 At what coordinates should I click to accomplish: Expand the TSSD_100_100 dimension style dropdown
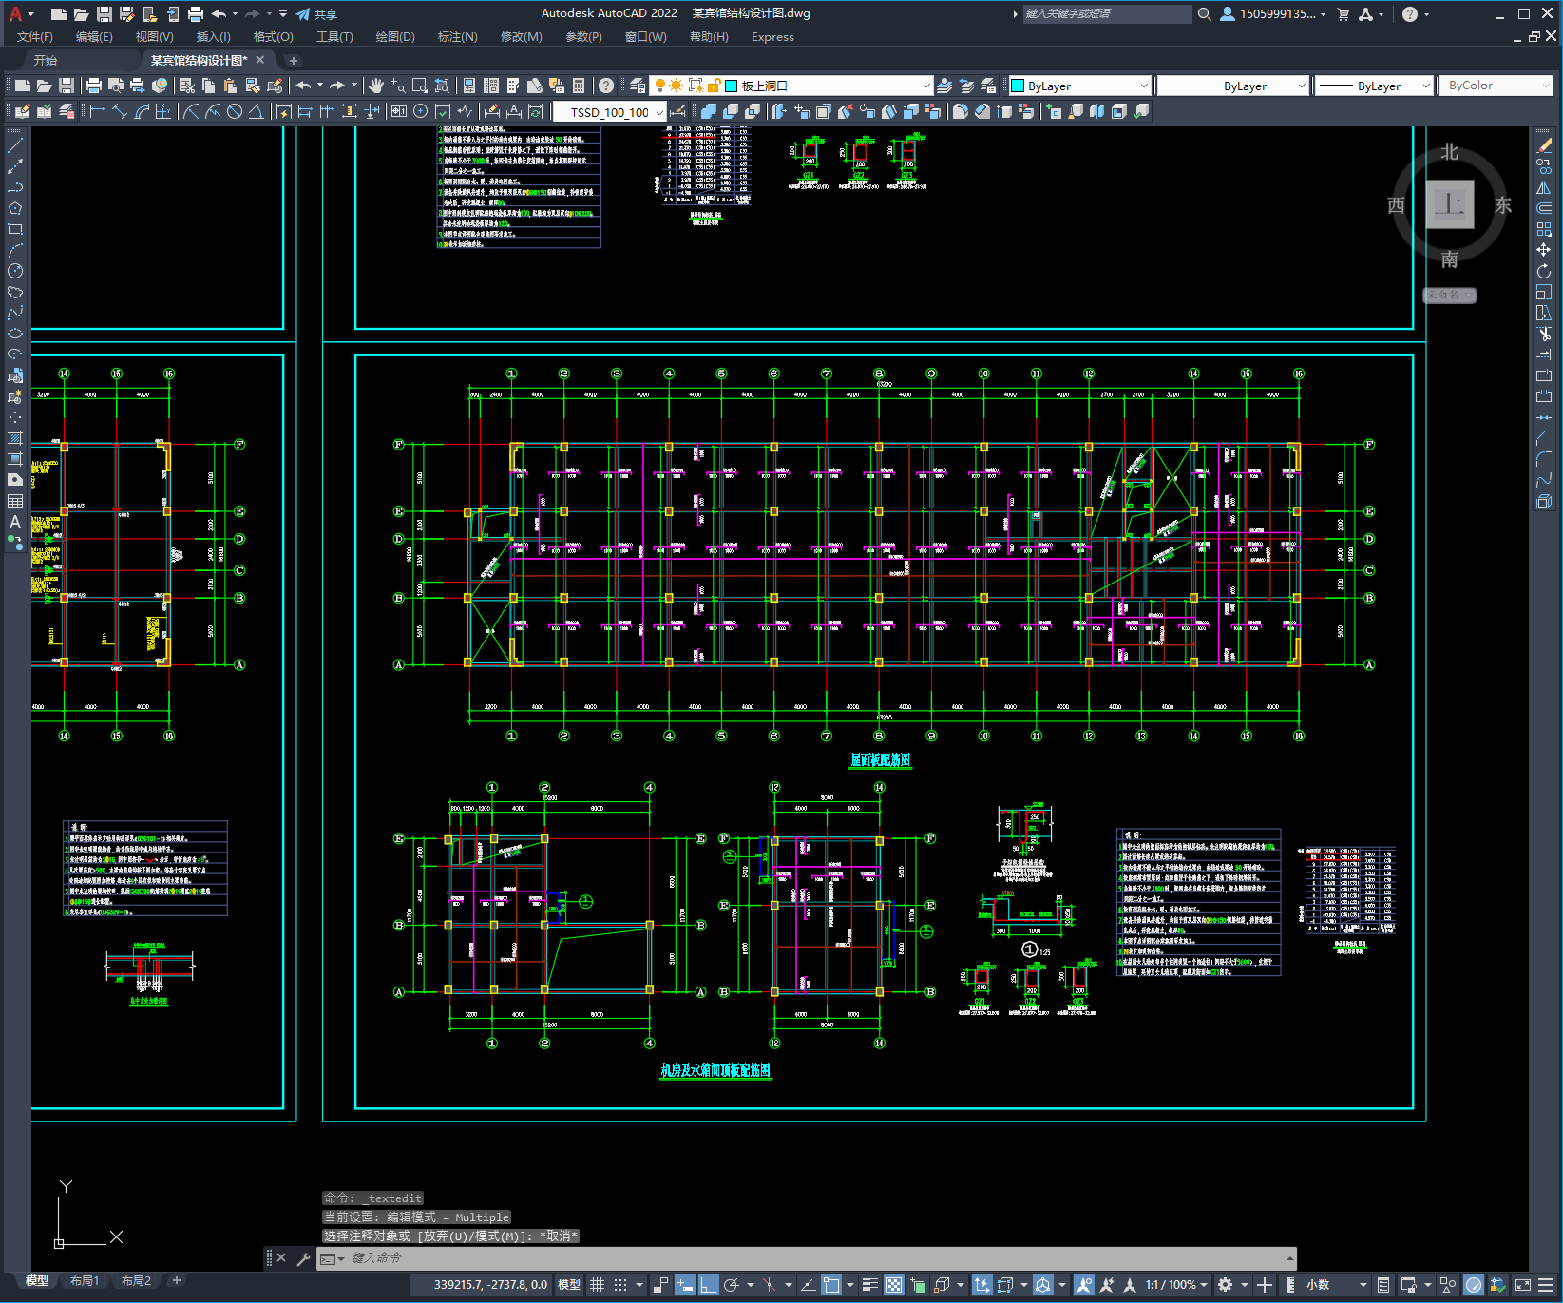659,112
